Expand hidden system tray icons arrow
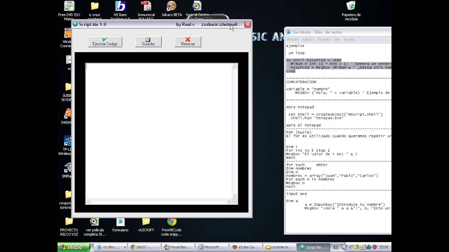 tap(344, 247)
